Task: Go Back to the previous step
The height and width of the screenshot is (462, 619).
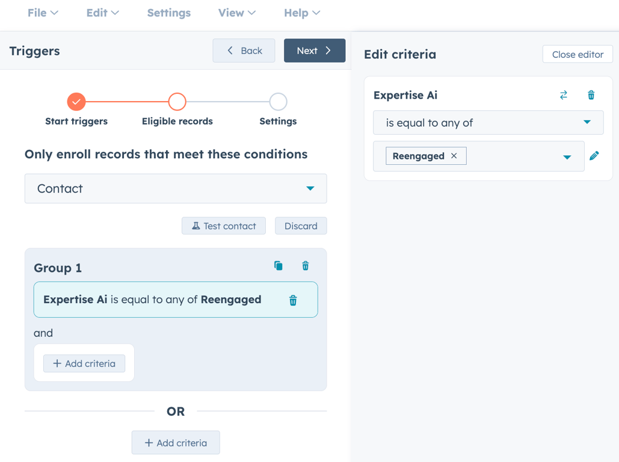Action: coord(244,51)
